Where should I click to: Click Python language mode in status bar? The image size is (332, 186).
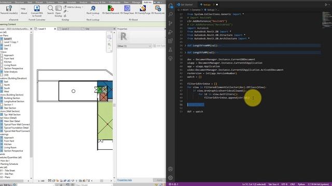tap(301, 184)
